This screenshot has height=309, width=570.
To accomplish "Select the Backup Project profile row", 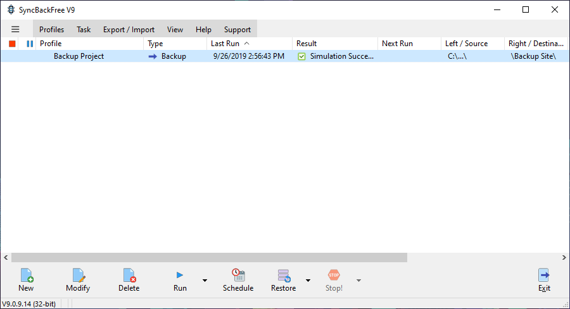I will tap(284, 56).
